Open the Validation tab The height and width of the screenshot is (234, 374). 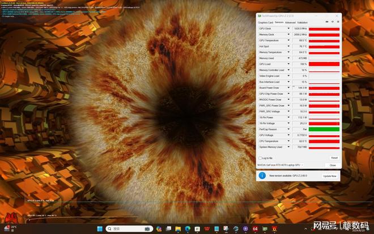(303, 22)
